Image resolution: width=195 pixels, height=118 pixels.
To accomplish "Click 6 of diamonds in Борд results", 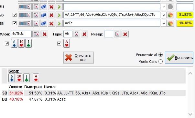I will tap(12, 78).
